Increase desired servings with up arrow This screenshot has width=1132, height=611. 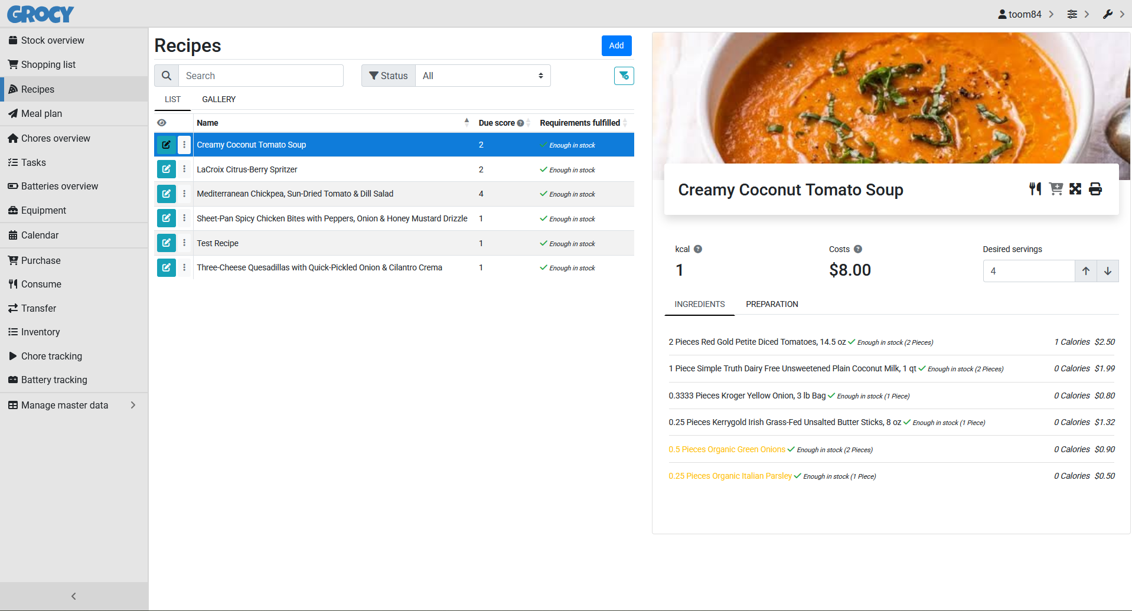pos(1086,271)
